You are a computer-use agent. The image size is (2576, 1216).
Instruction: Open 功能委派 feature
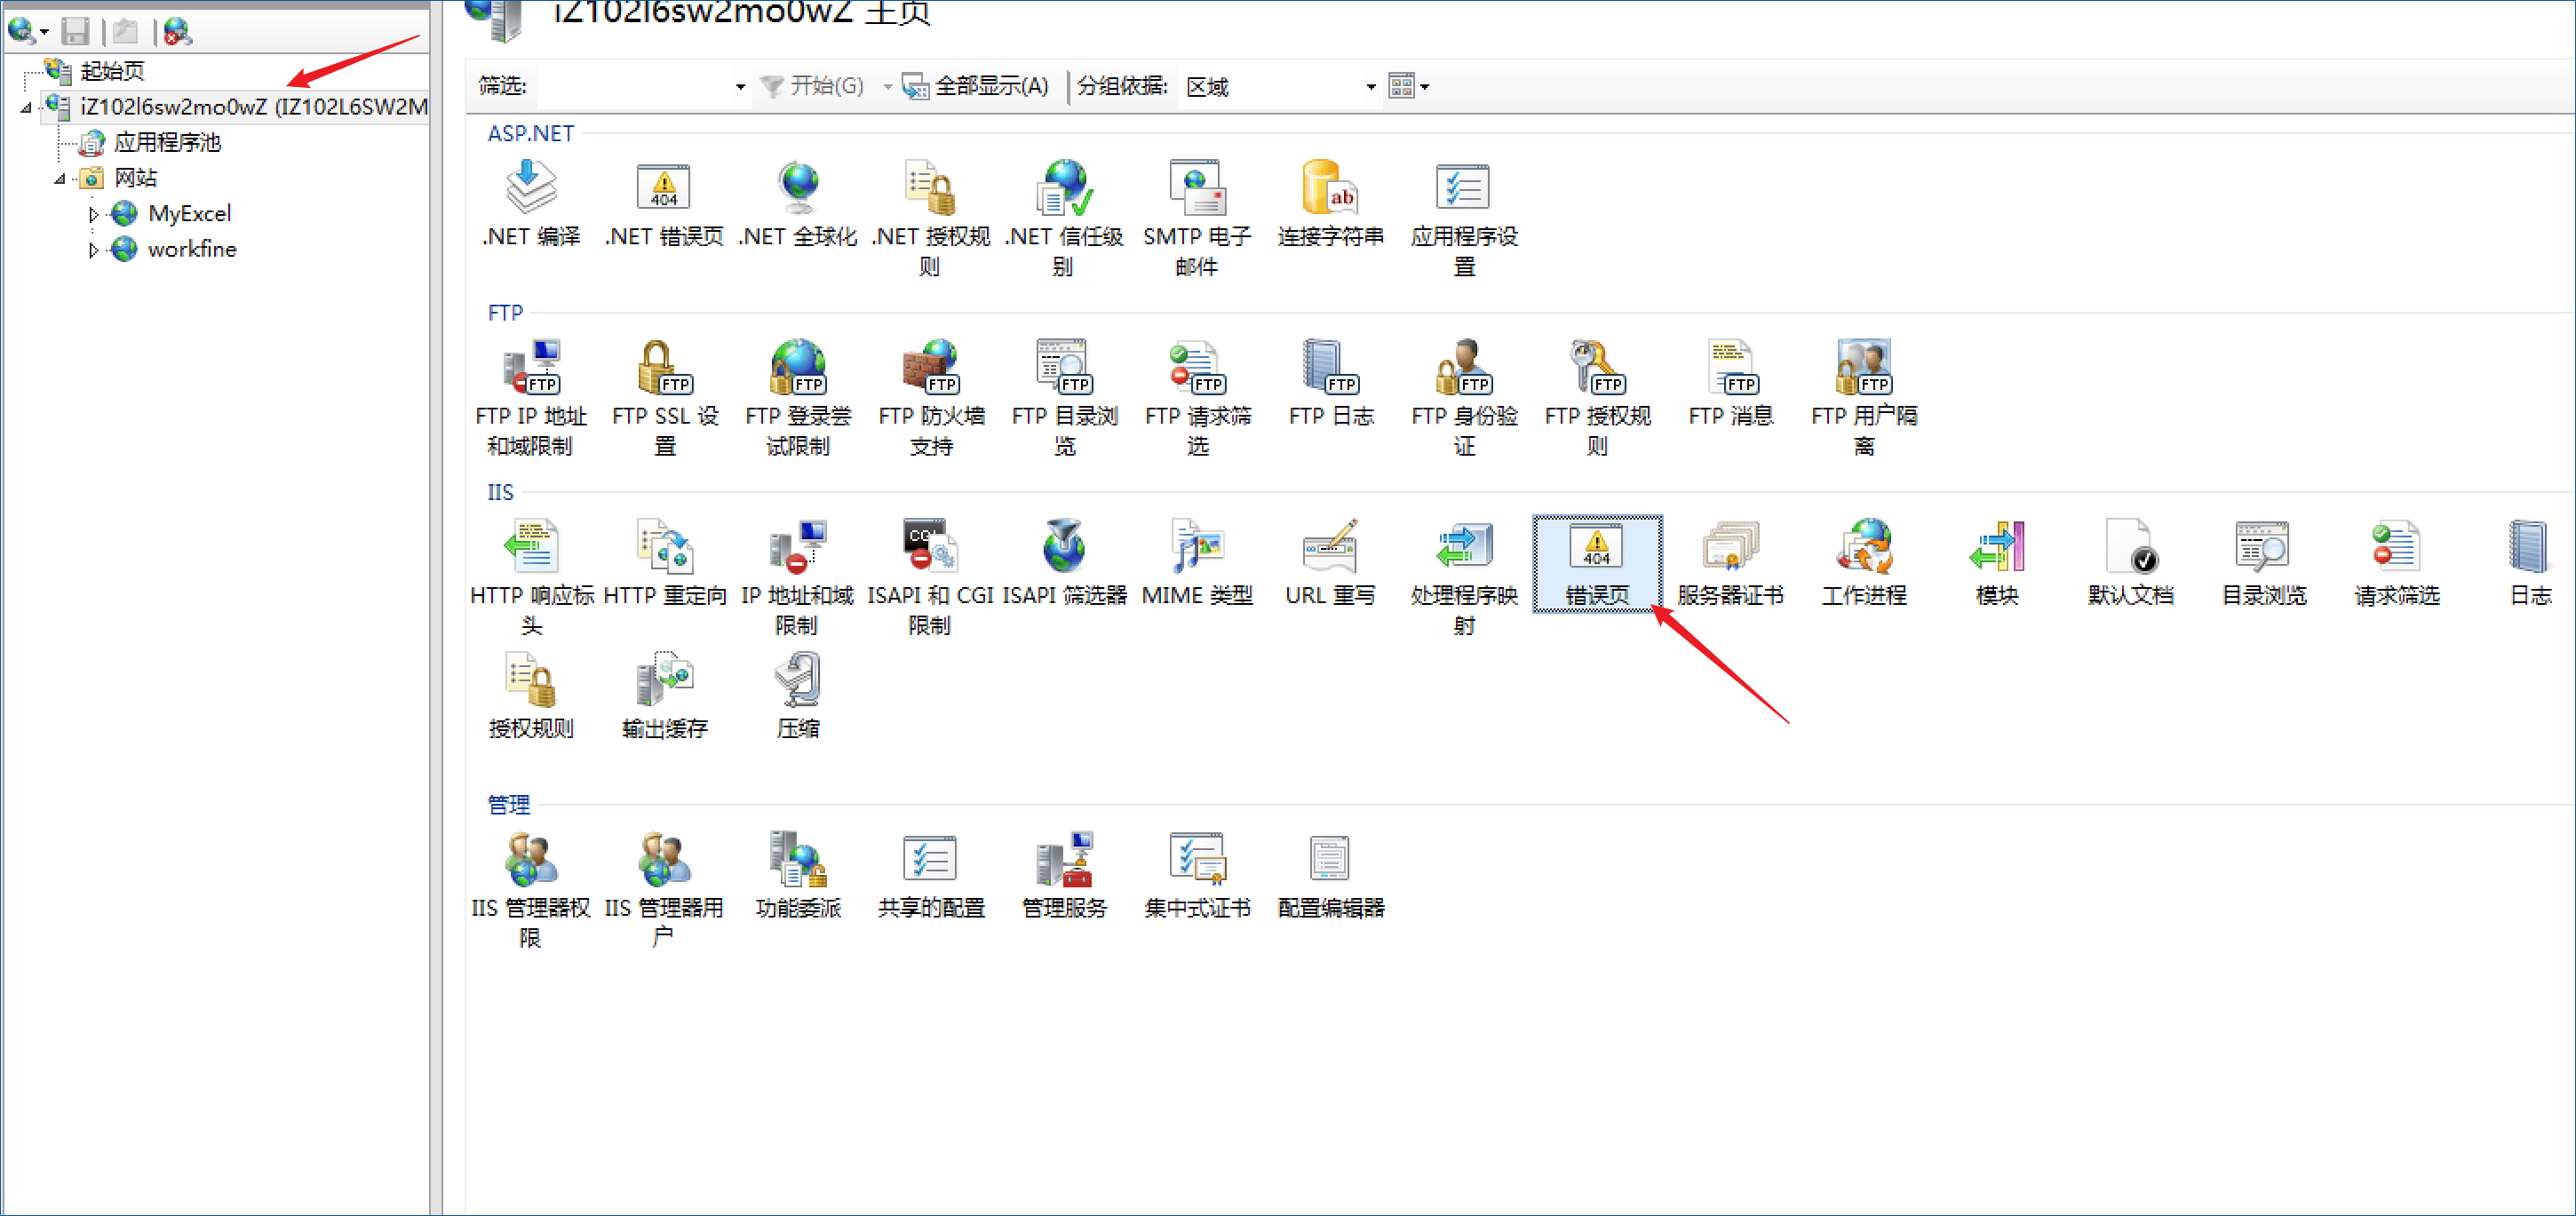pyautogui.click(x=798, y=875)
